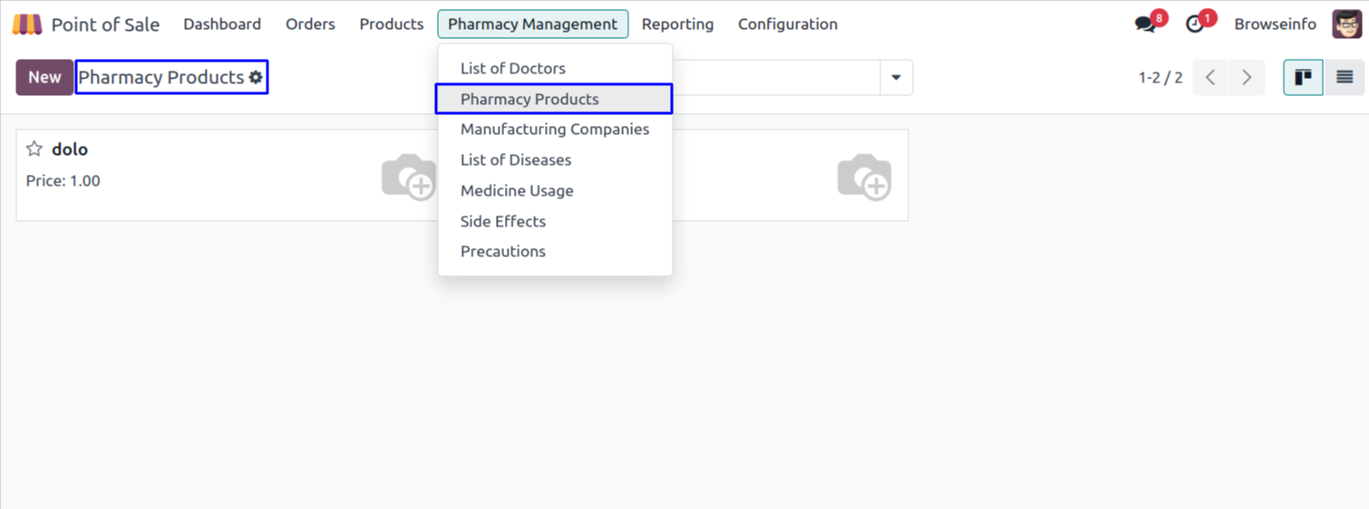Click the dolo product image placeholder
The height and width of the screenshot is (509, 1369).
[x=408, y=176]
